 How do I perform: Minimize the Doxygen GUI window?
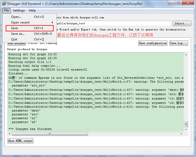(172, 3)
